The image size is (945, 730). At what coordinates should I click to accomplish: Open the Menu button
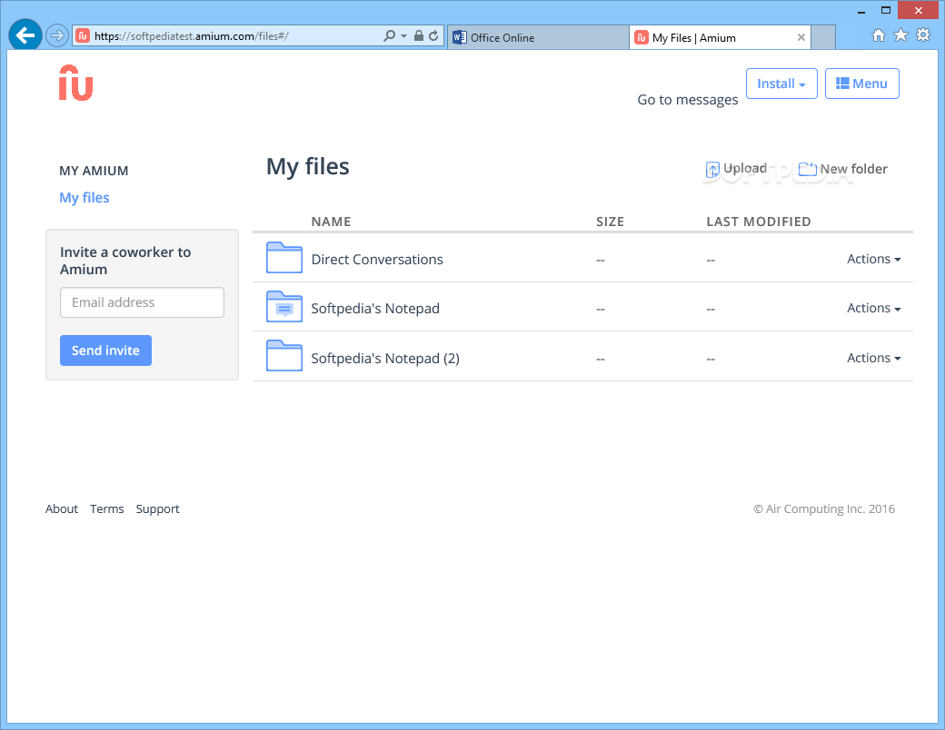861,84
